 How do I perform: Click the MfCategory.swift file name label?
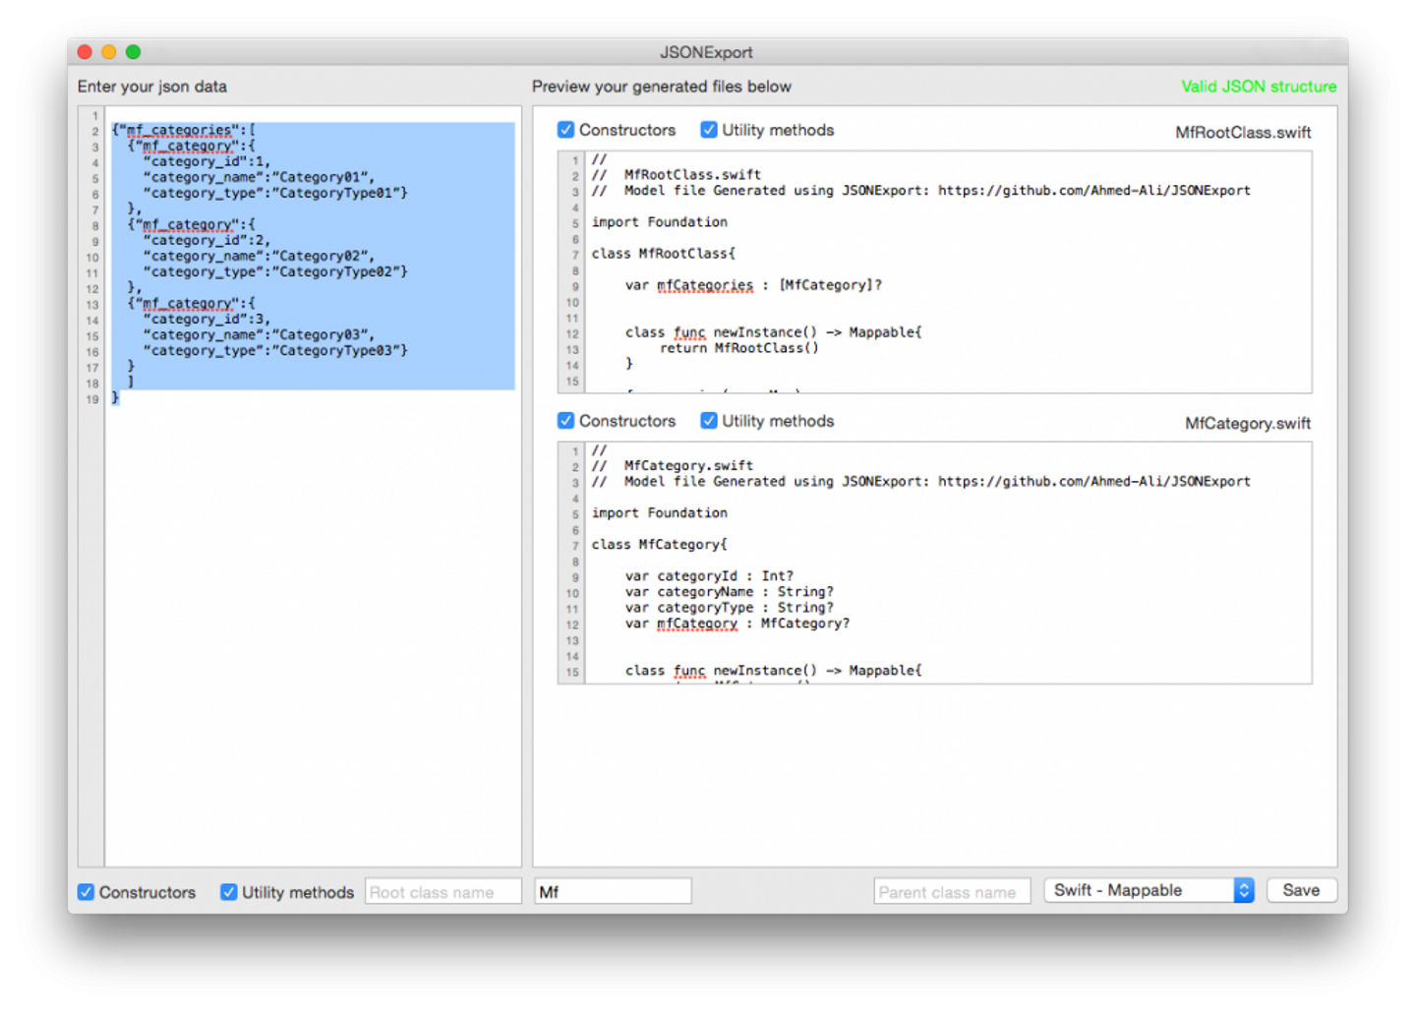(1247, 423)
